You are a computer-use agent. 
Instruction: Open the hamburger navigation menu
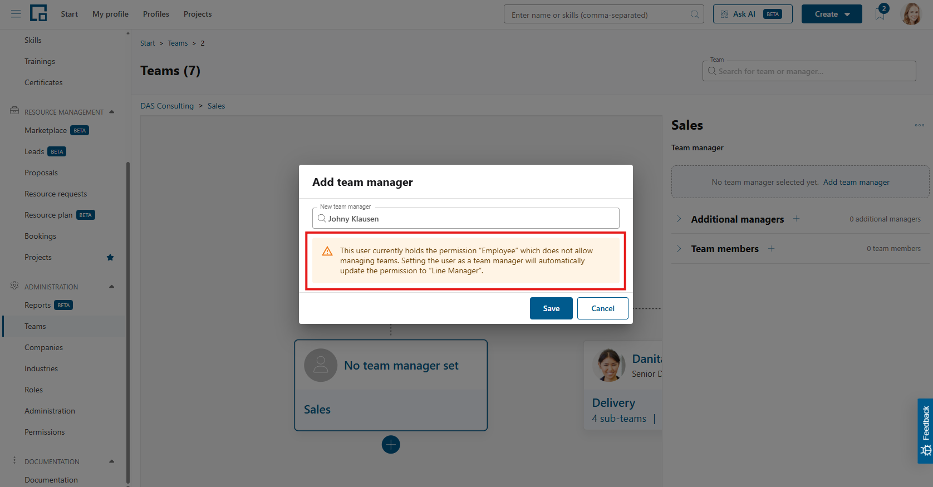(x=16, y=14)
